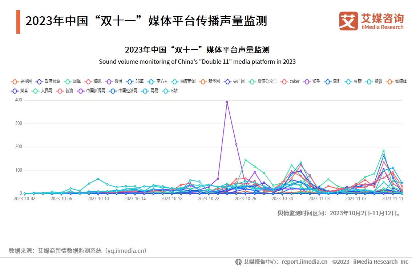Viewport: 412px width, 267px height.
Task: Toggle the 百度新闻 legend entry
Action: [183, 82]
